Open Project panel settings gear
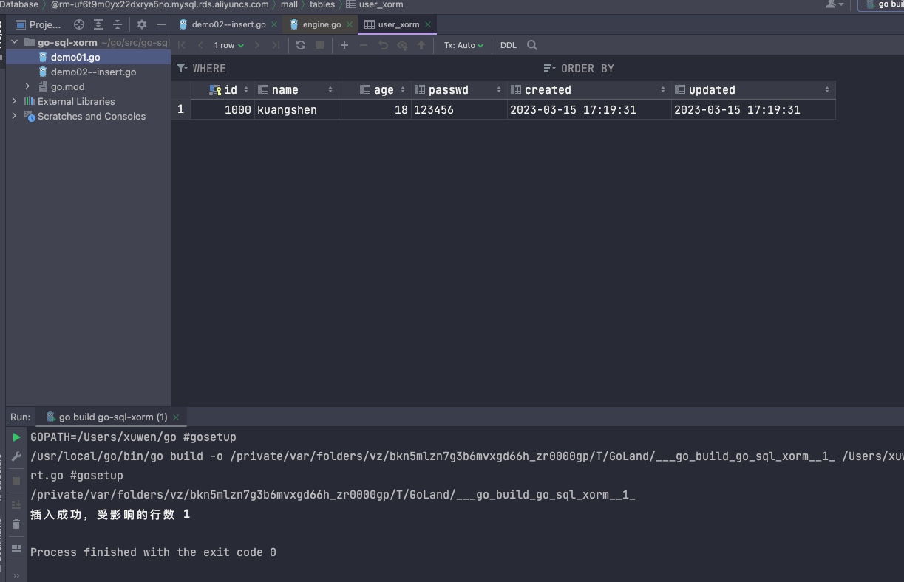This screenshot has height=582, width=904. [142, 24]
